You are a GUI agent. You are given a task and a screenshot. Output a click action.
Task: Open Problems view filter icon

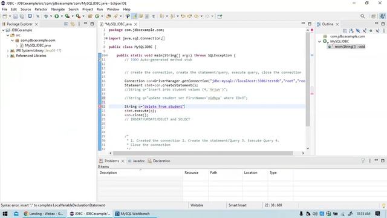(x=363, y=161)
